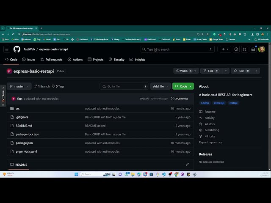Go back with browser back arrow

point(3,34)
